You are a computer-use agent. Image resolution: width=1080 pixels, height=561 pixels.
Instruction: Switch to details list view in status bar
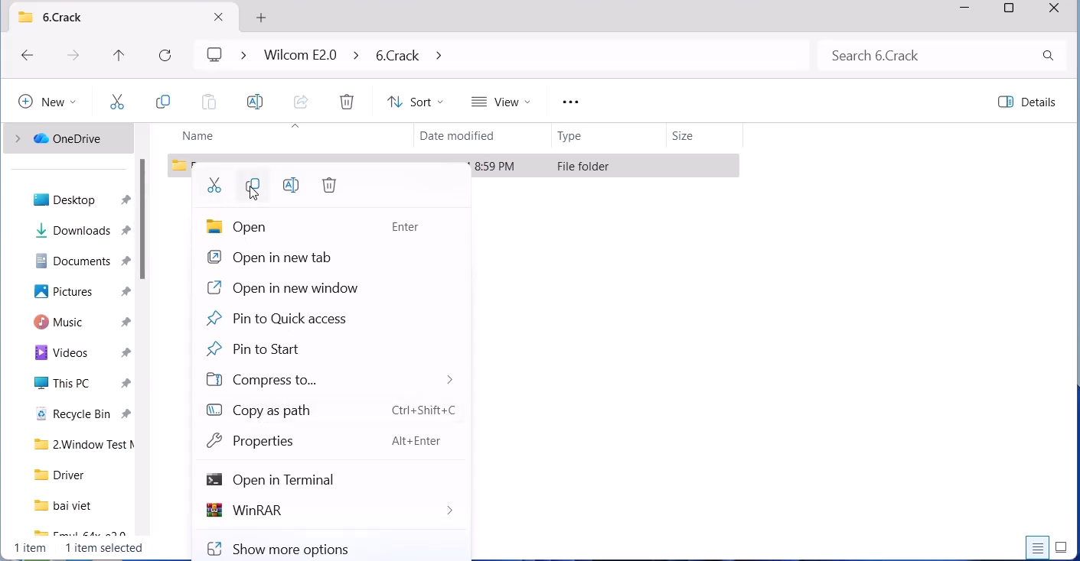point(1039,548)
